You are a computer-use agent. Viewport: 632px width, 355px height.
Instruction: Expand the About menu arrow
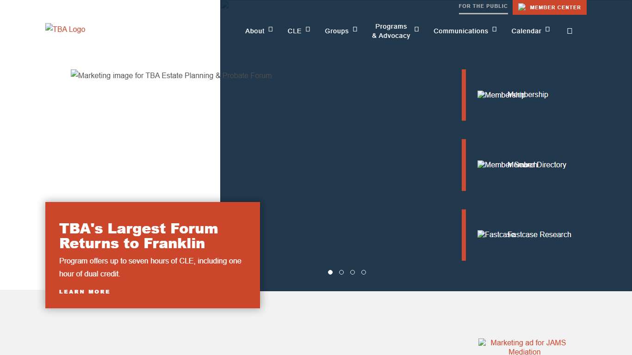pyautogui.click(x=271, y=30)
